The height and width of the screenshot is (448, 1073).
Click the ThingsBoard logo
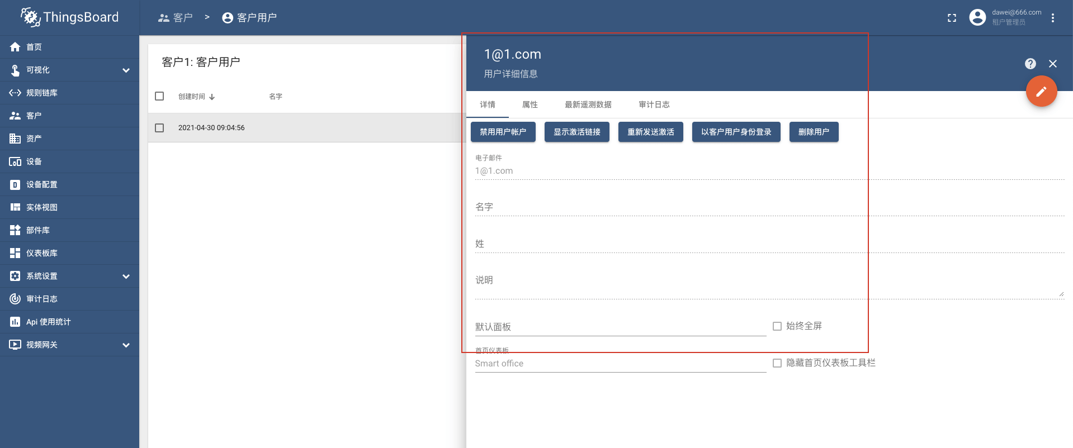(70, 17)
